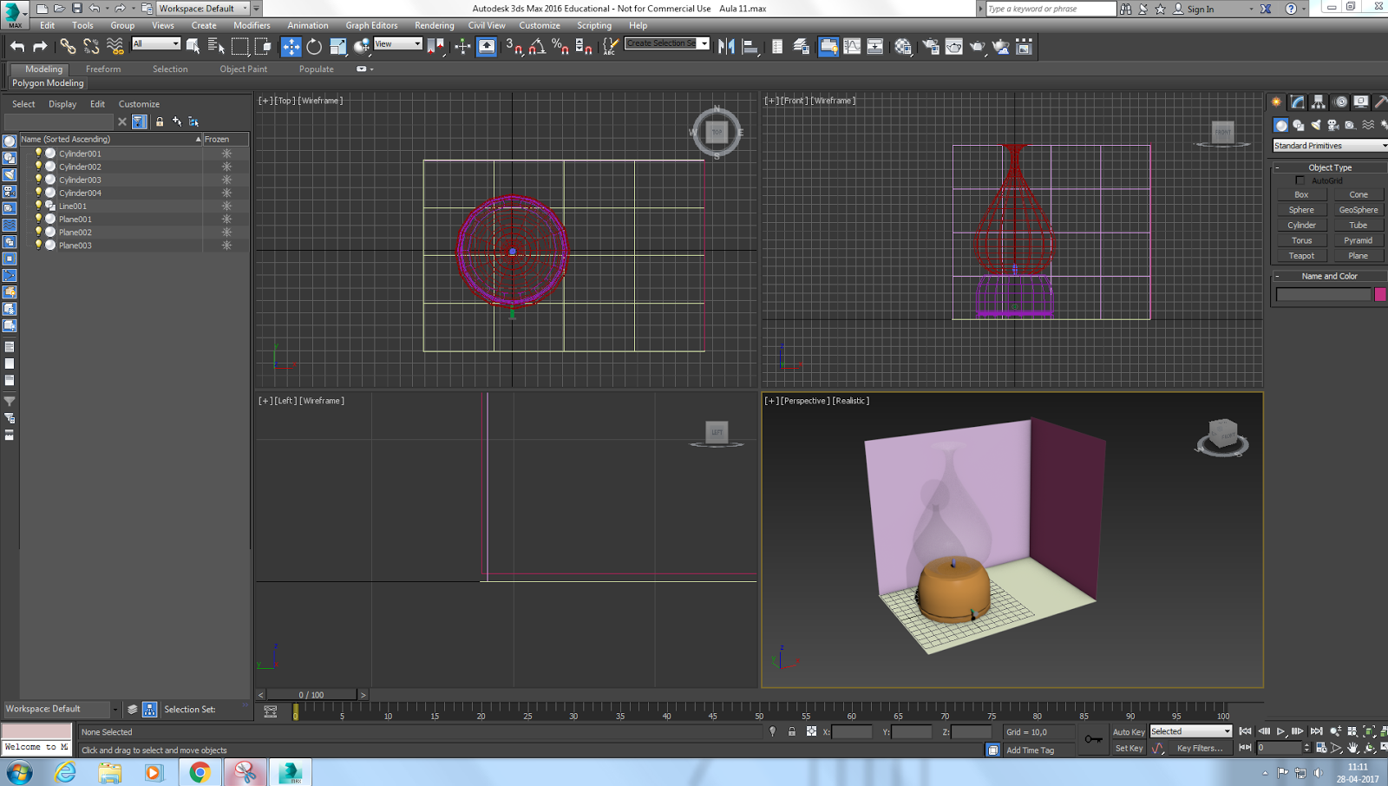Click the GeoSphere primitive button
1388x786 pixels.
(1359, 210)
